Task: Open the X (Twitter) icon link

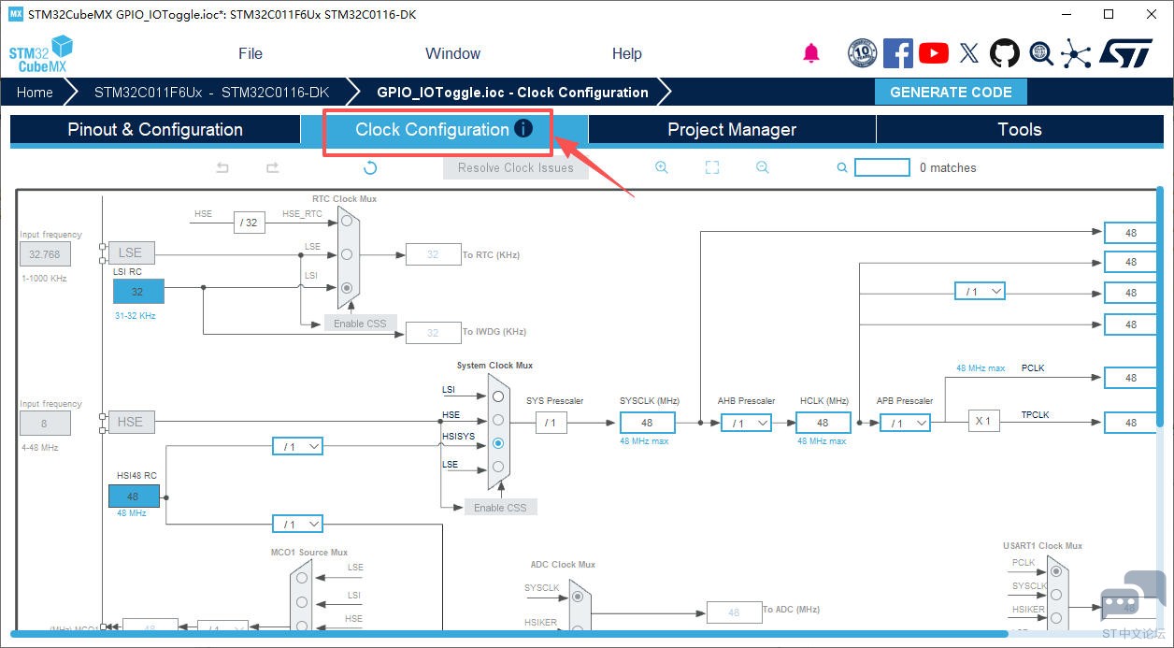Action: [969, 53]
